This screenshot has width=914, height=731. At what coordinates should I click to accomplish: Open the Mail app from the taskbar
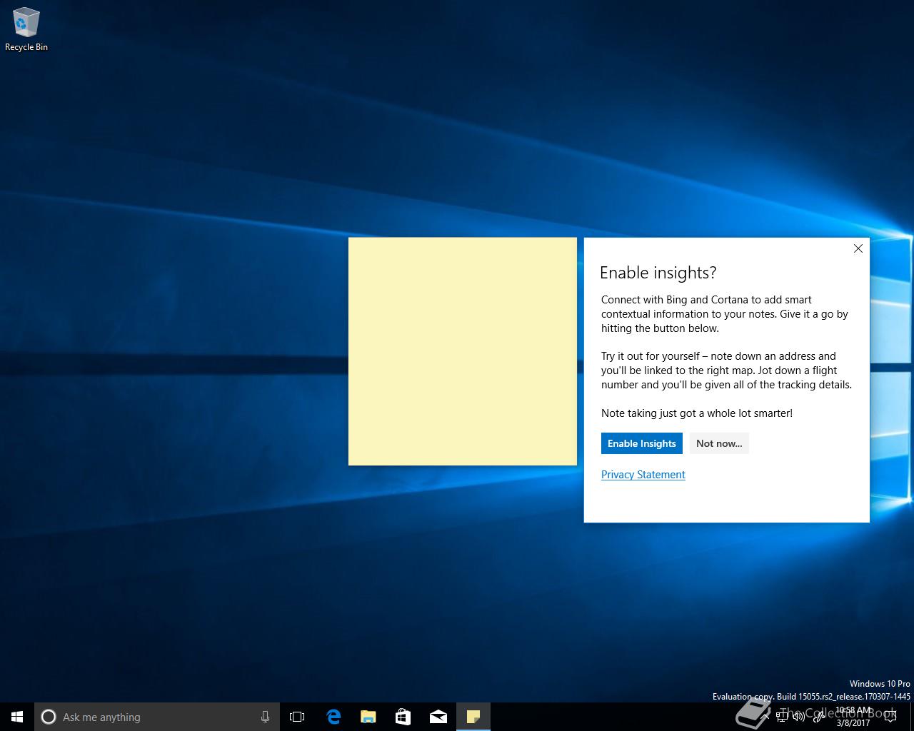pos(438,717)
